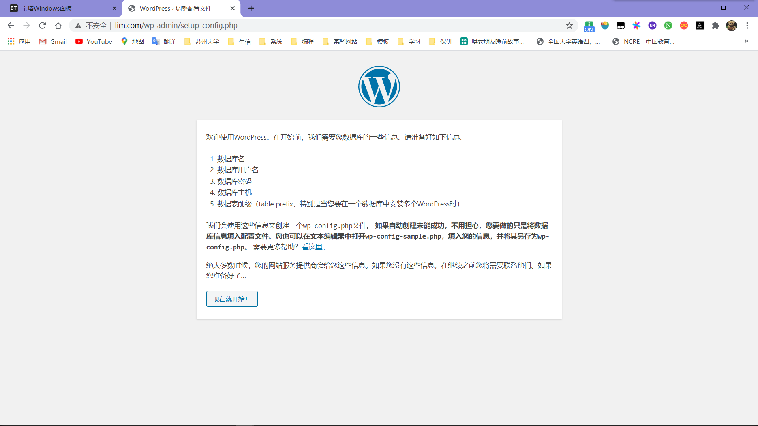Open the Gmail bookmark
Image resolution: width=758 pixels, height=426 pixels.
[53, 41]
